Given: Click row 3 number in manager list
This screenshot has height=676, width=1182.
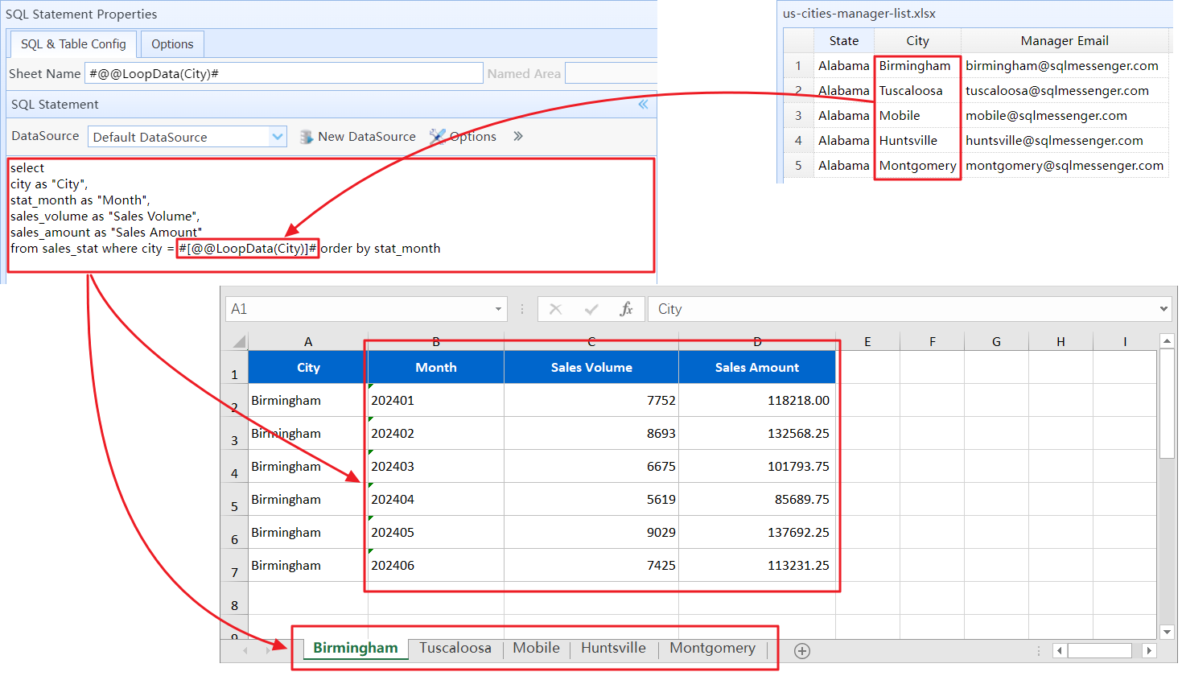Looking at the screenshot, I should tap(798, 116).
